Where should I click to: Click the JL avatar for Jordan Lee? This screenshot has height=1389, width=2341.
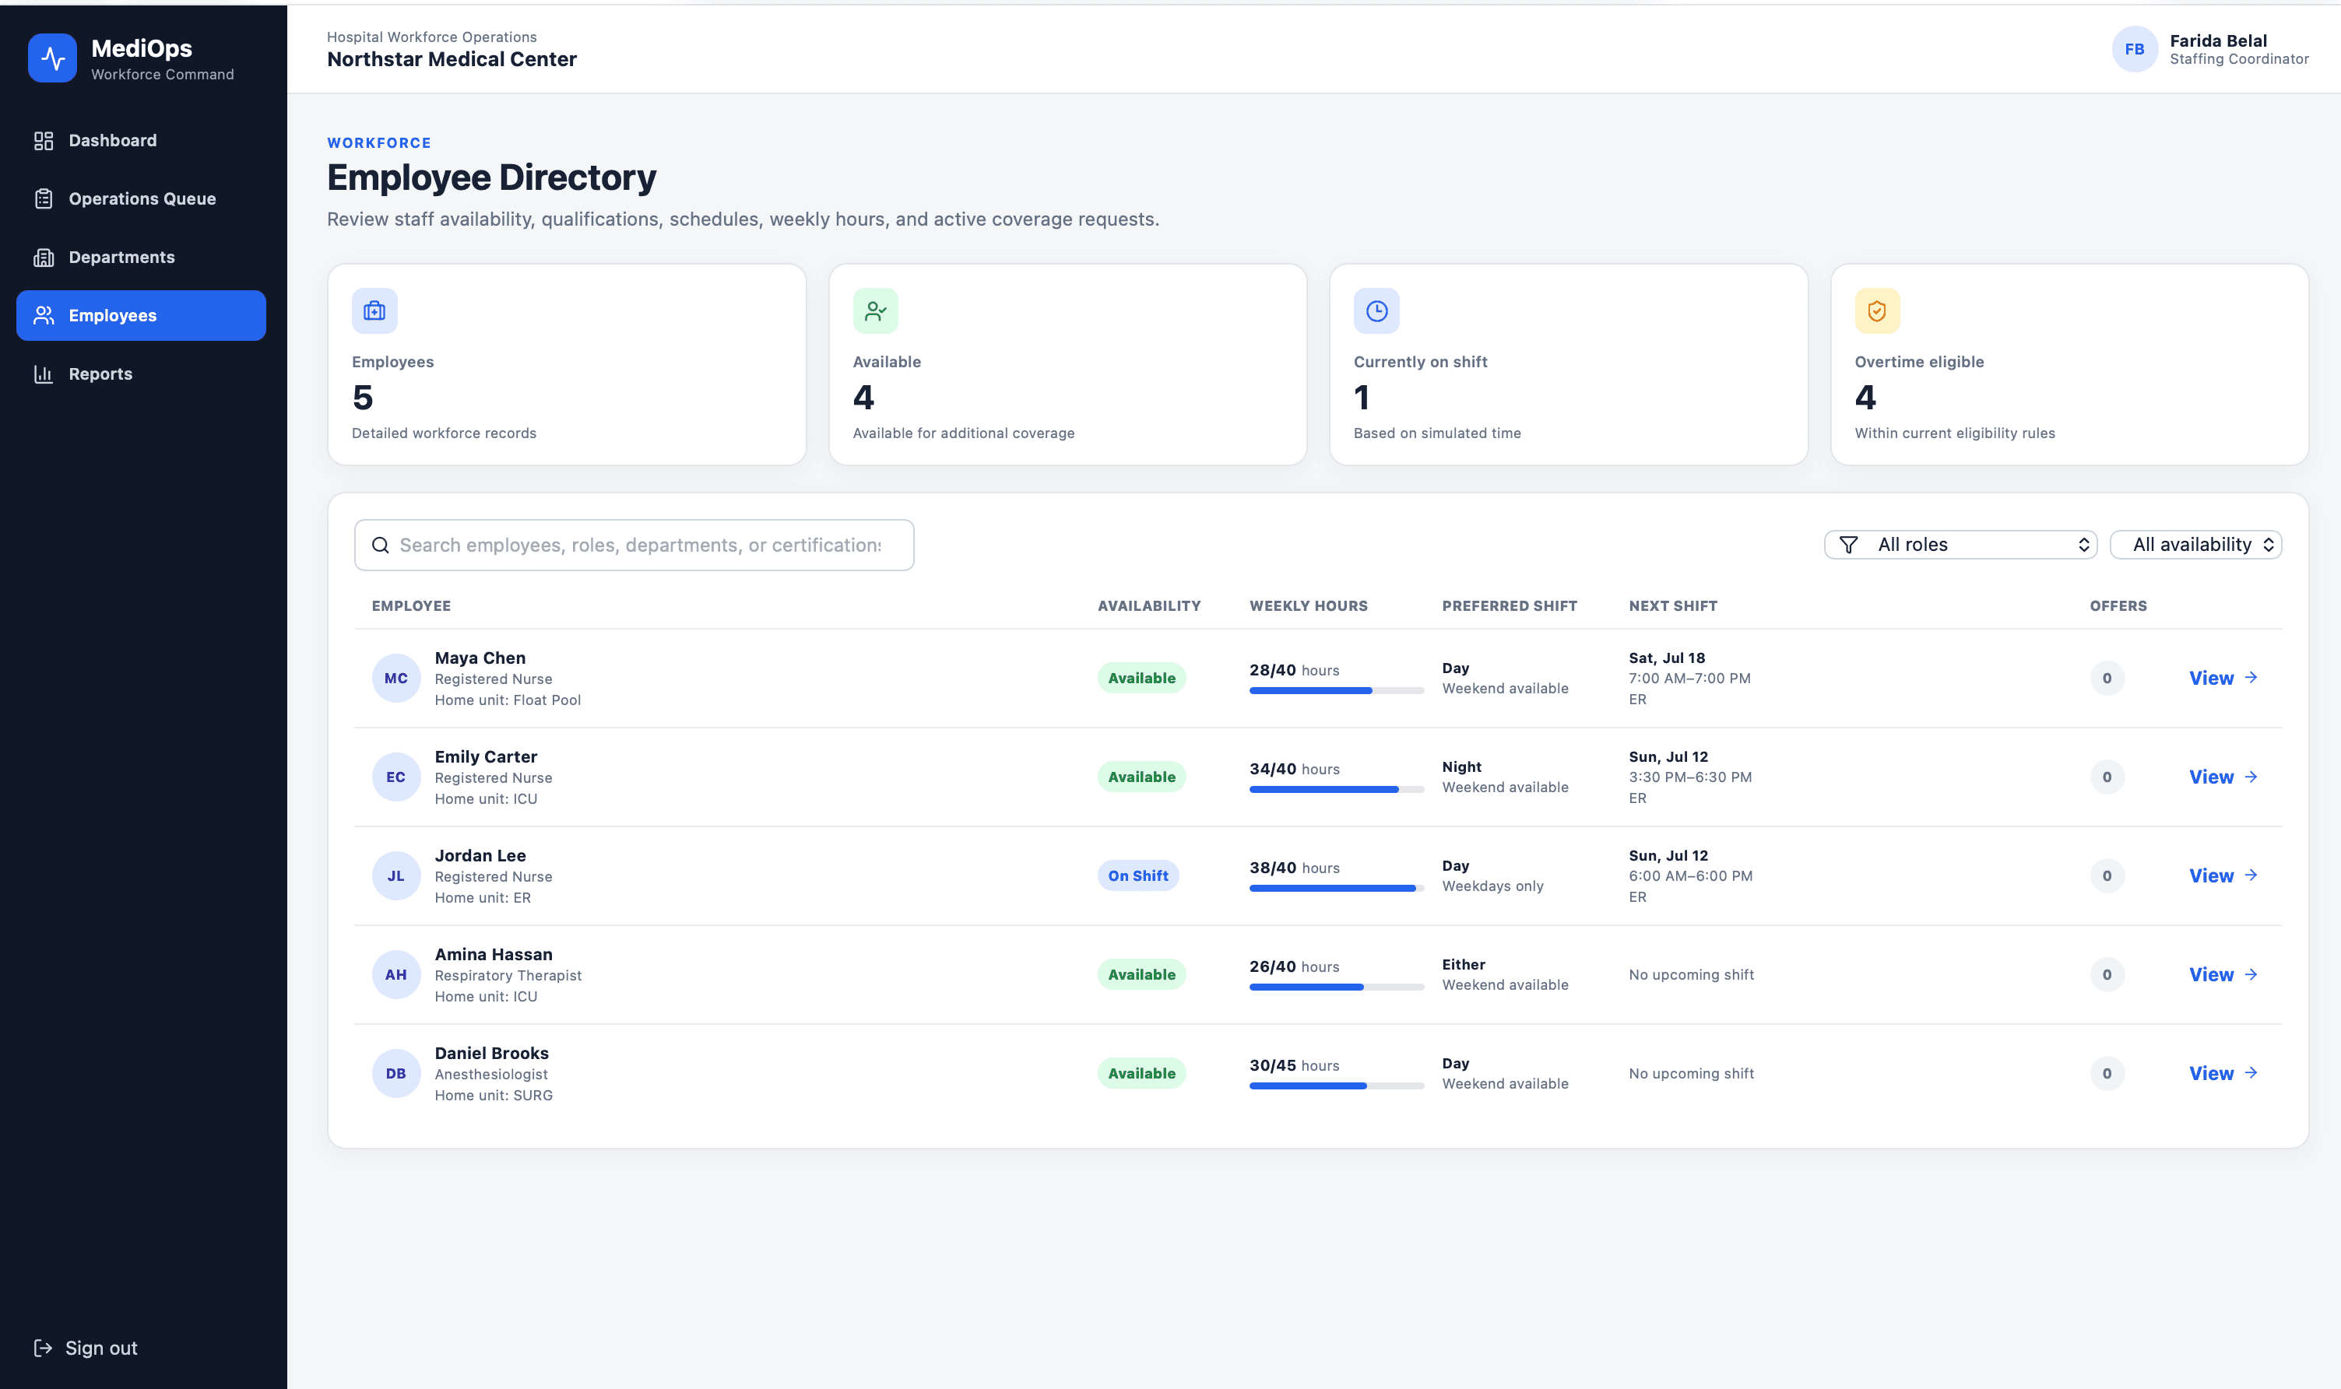[x=396, y=876]
